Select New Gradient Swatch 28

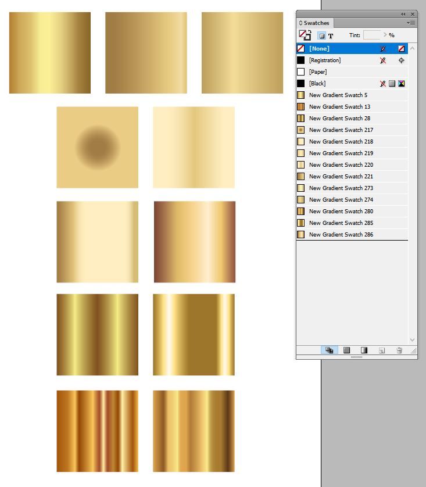[352, 119]
